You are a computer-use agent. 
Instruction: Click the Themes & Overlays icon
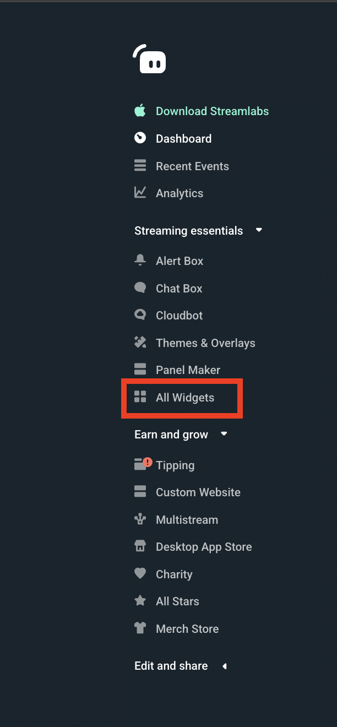(x=140, y=342)
